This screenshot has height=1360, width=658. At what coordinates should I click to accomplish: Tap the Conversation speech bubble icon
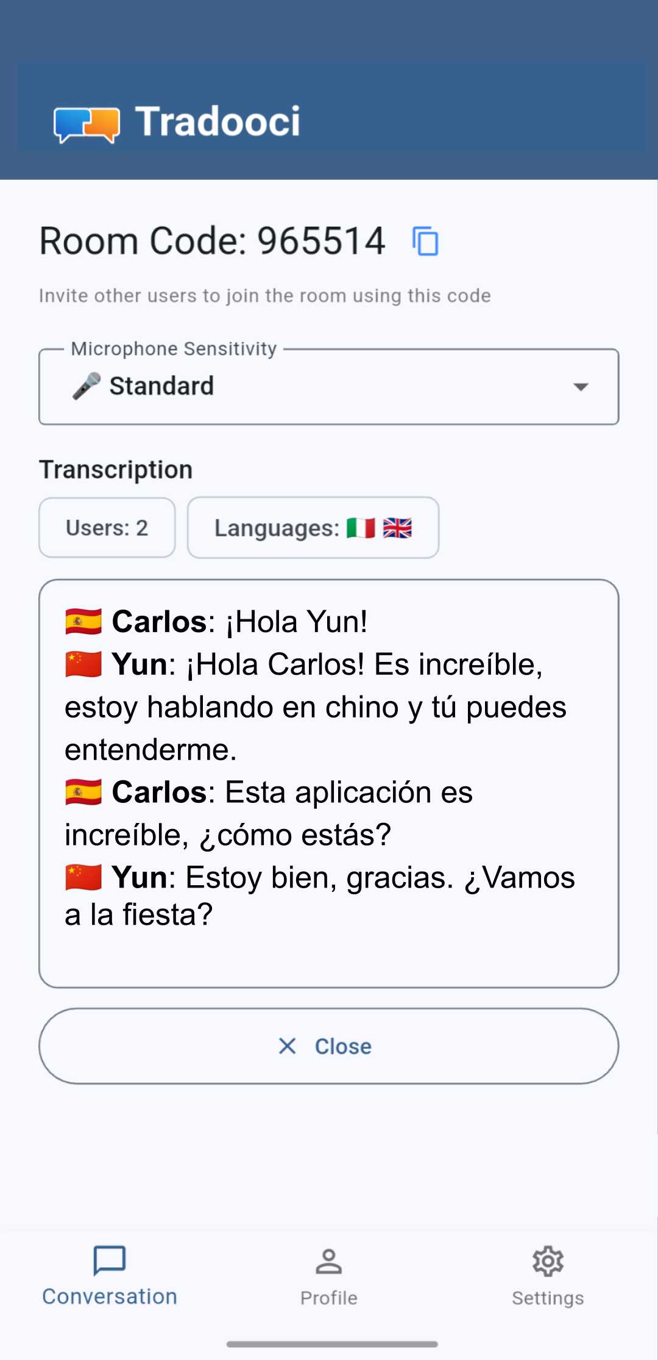[110, 1260]
